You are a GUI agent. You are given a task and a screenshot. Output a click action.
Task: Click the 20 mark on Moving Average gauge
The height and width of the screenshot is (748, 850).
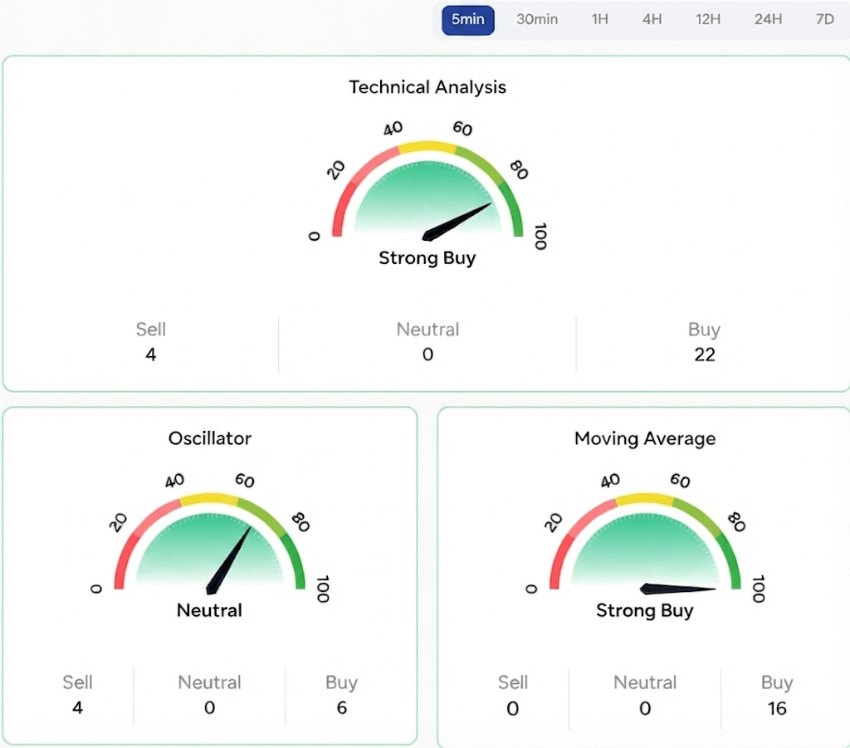(x=554, y=522)
